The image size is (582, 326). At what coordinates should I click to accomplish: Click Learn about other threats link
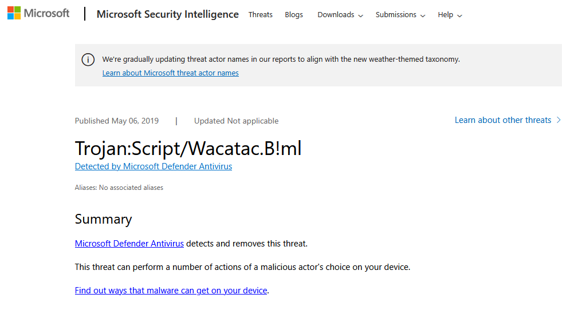tap(503, 120)
